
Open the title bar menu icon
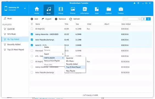click(x=138, y=3)
